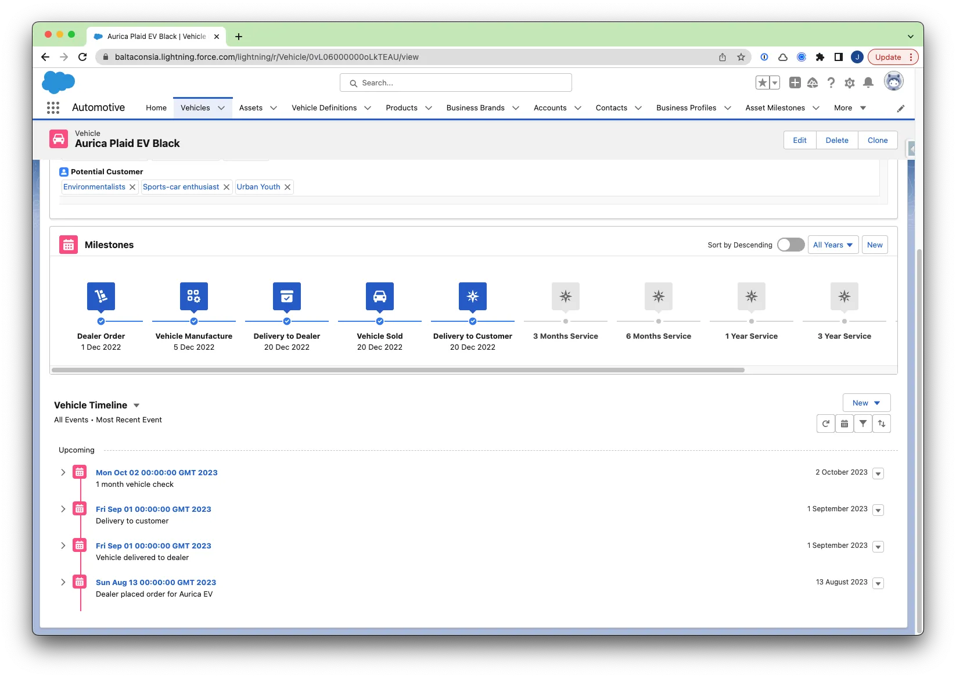Click the Dealer Order milestone icon
This screenshot has width=956, height=678.
pyautogui.click(x=101, y=296)
